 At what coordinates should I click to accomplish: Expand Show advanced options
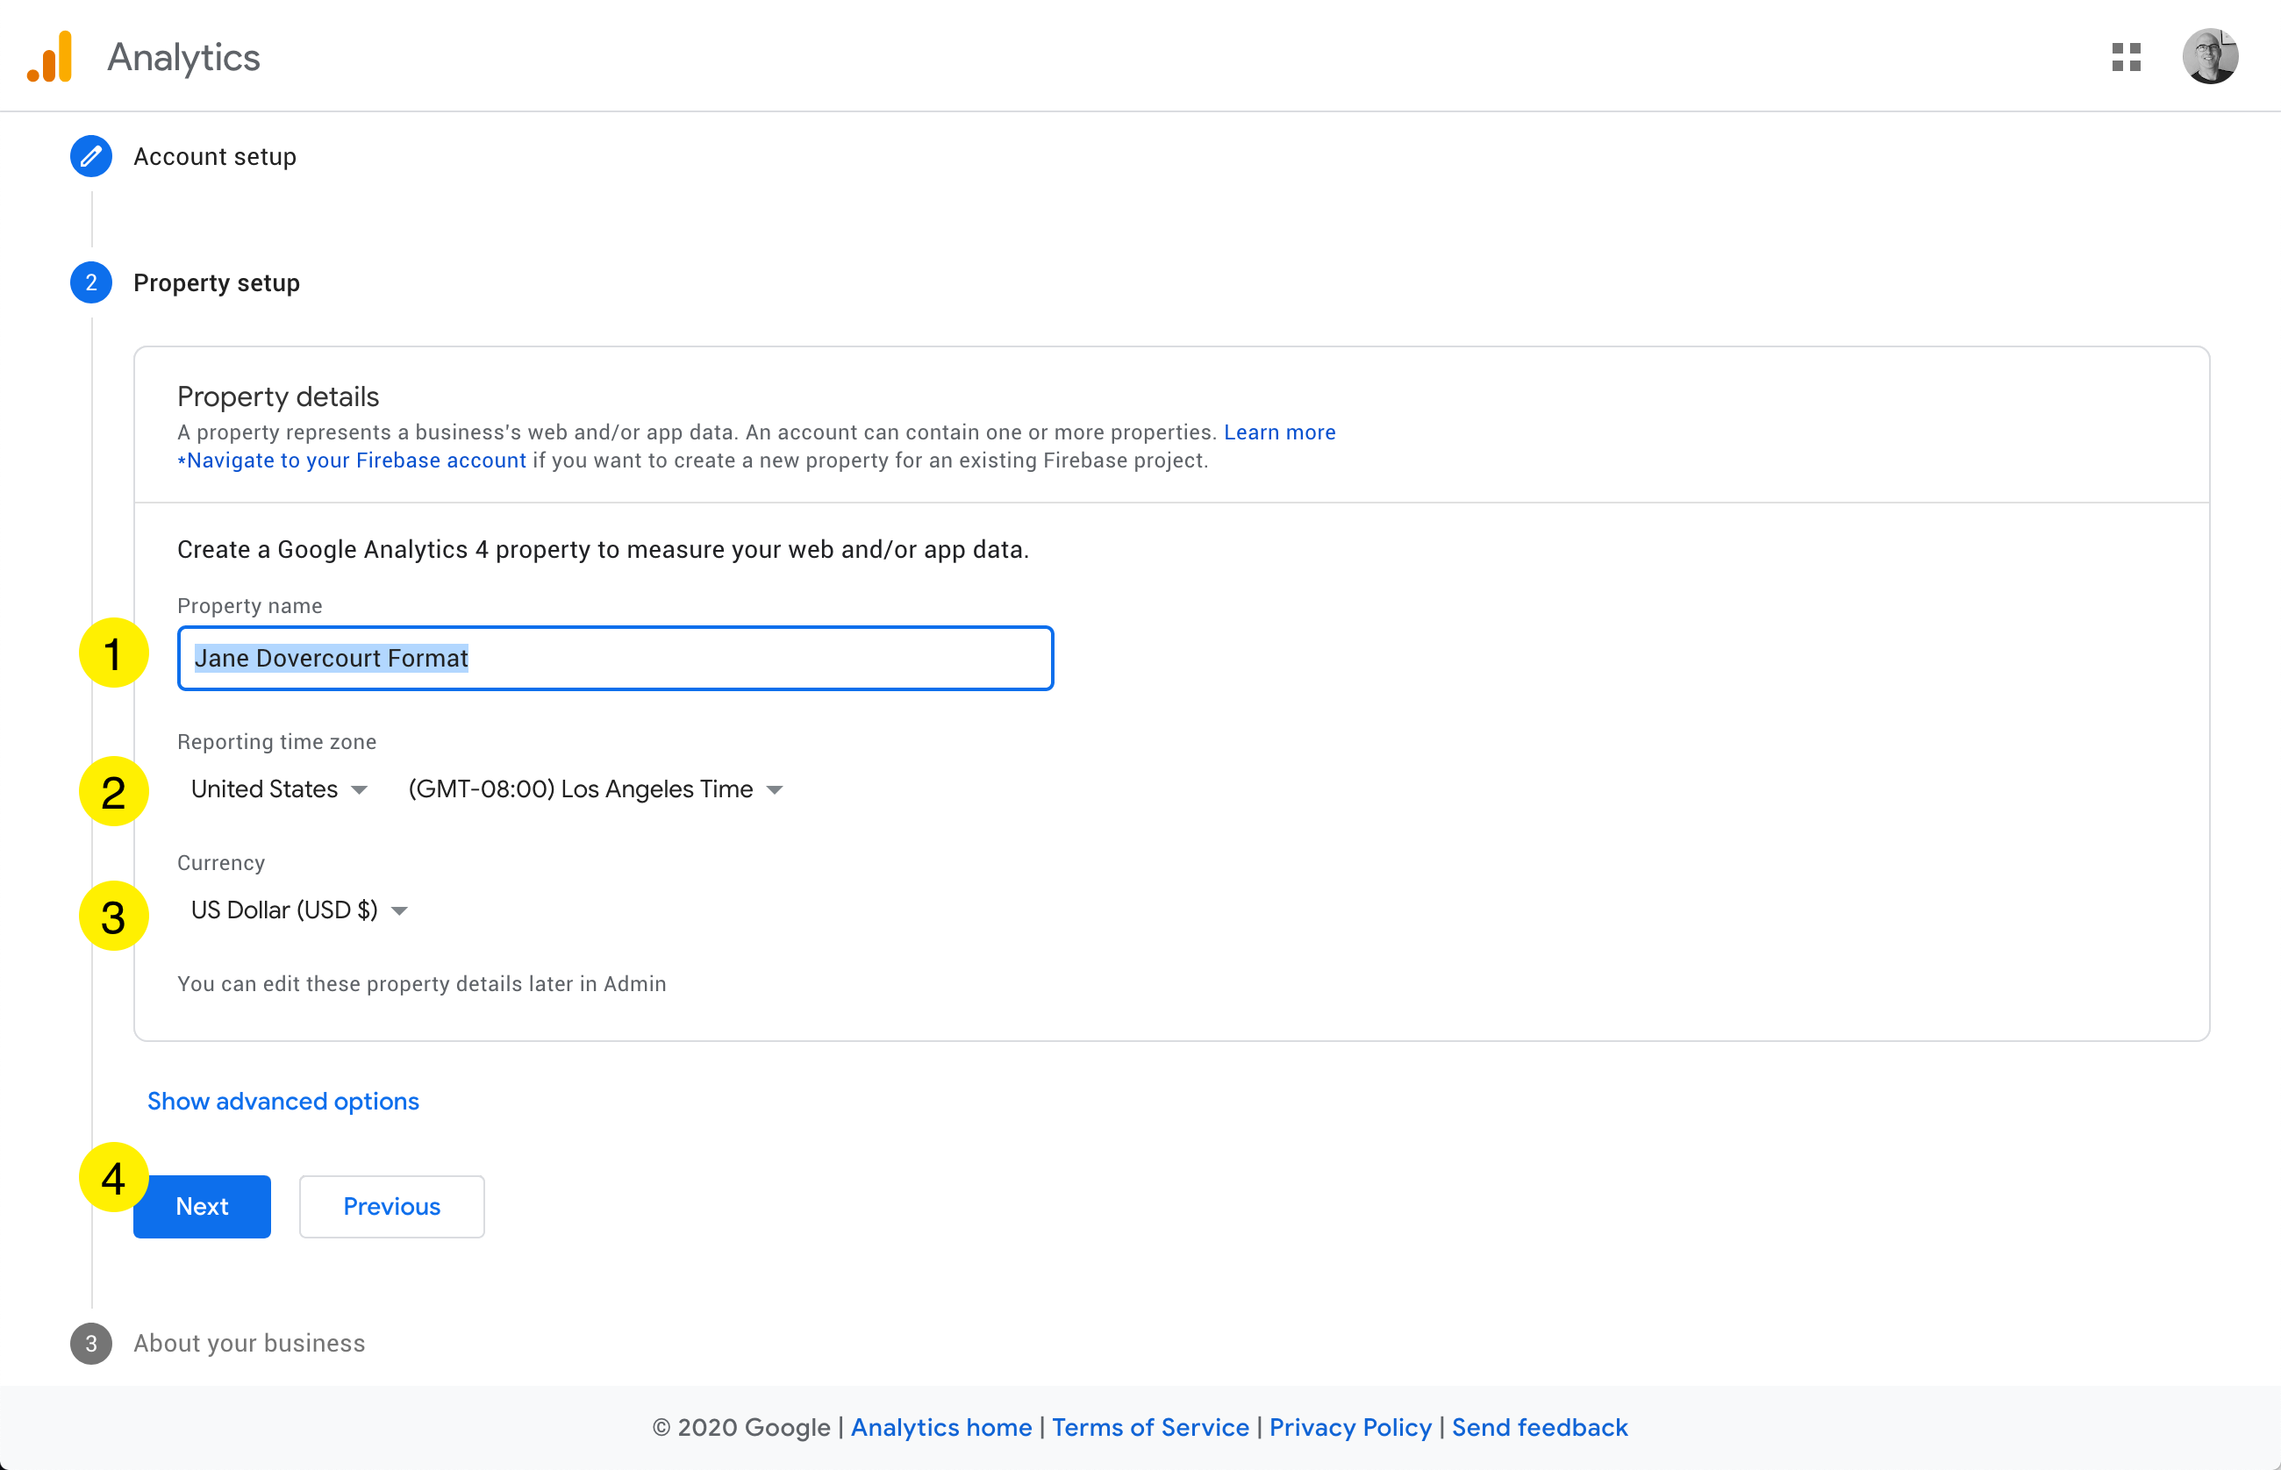[x=282, y=1101]
